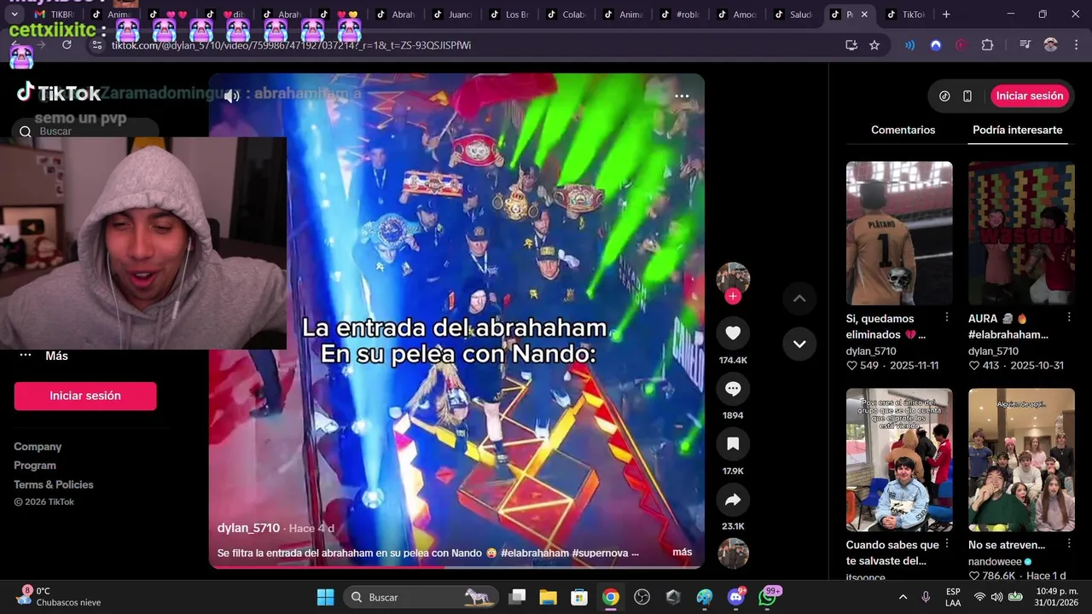Open new browser tab plus button
1092x614 pixels.
(x=948, y=14)
